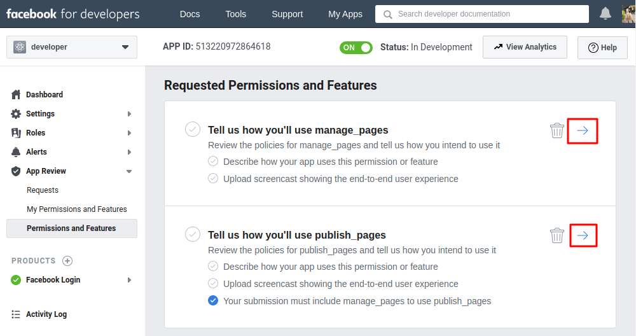The width and height of the screenshot is (636, 336).
Task: Toggle the app status ON switch
Action: (356, 48)
